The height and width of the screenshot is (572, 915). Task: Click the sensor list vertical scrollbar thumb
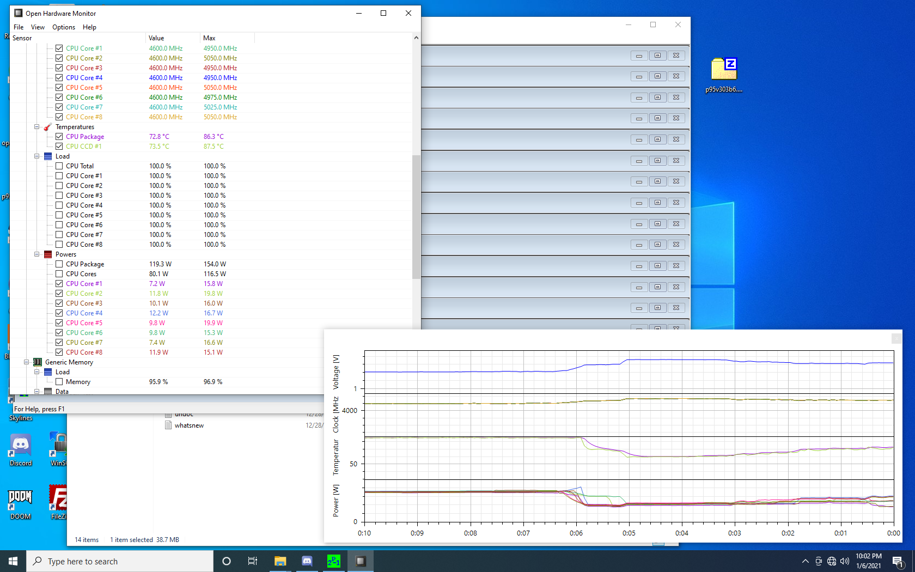tap(416, 217)
